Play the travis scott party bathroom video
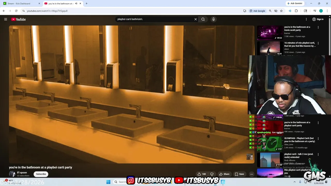Image resolution: width=331 pixels, height=186 pixels. point(270,33)
